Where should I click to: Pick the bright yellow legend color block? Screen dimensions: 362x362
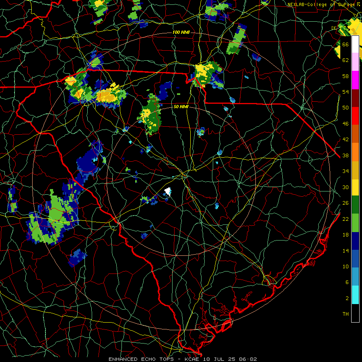click(355, 187)
